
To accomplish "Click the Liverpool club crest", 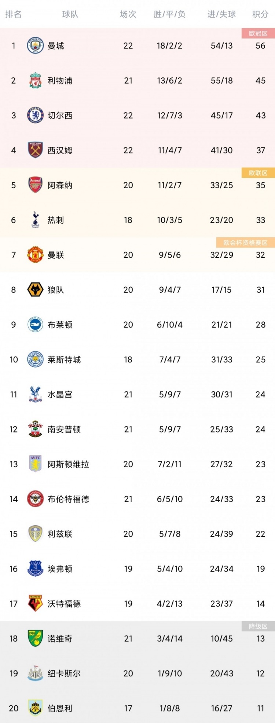I will coord(36,80).
